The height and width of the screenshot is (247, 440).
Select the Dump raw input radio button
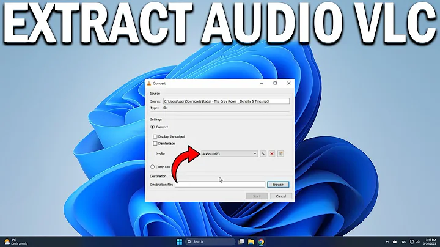152,167
